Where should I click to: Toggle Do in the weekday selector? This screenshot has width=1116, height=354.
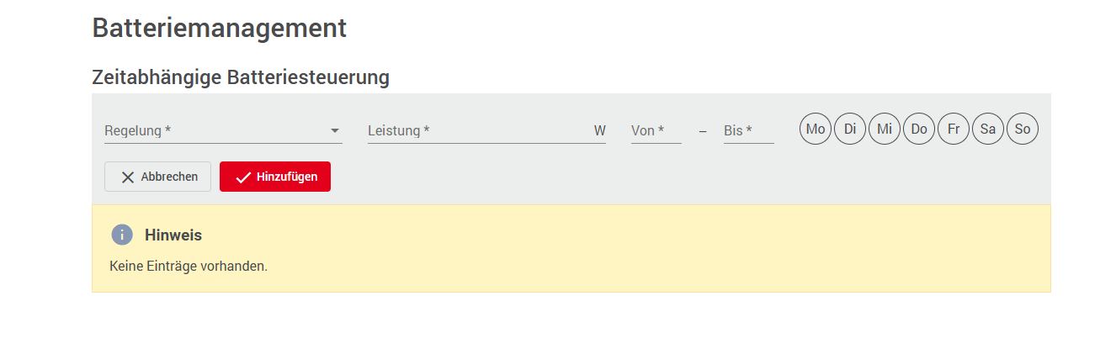point(919,129)
